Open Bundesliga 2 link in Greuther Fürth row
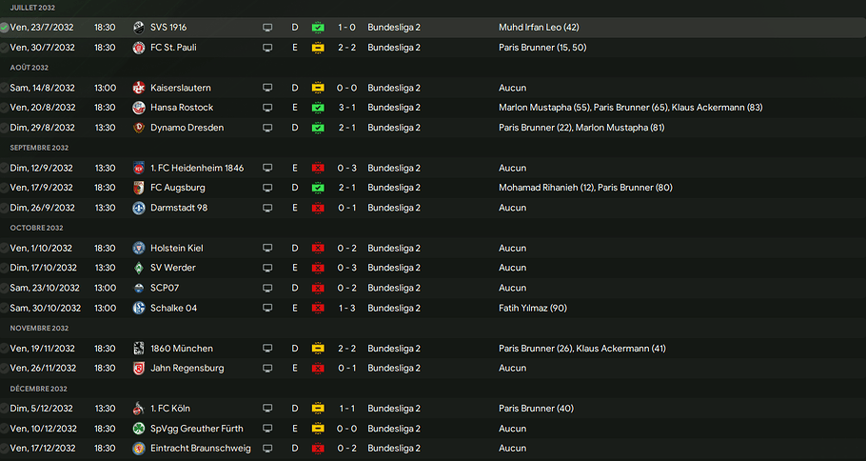Screen dimensions: 866x461 pyautogui.click(x=394, y=429)
